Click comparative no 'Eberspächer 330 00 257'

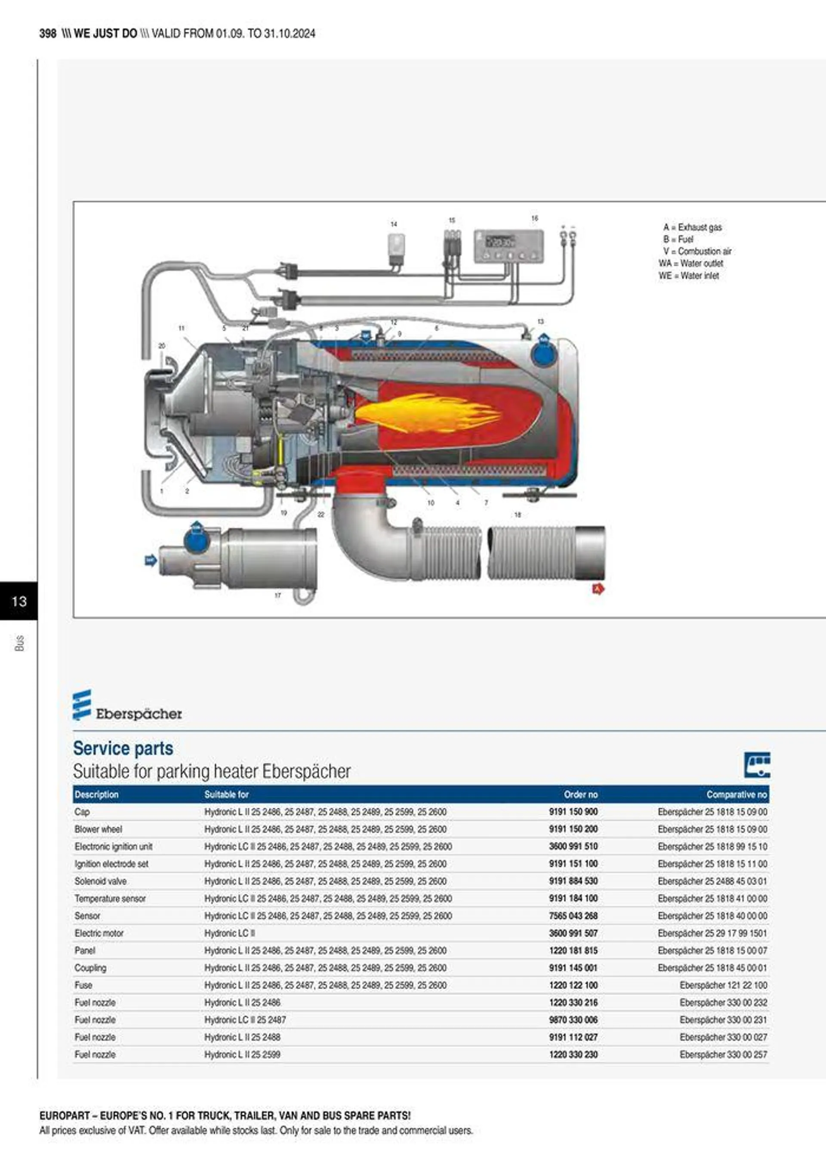point(724,1054)
